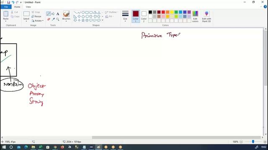
Task: Click the Brushes tool icon
Action: click(x=66, y=14)
